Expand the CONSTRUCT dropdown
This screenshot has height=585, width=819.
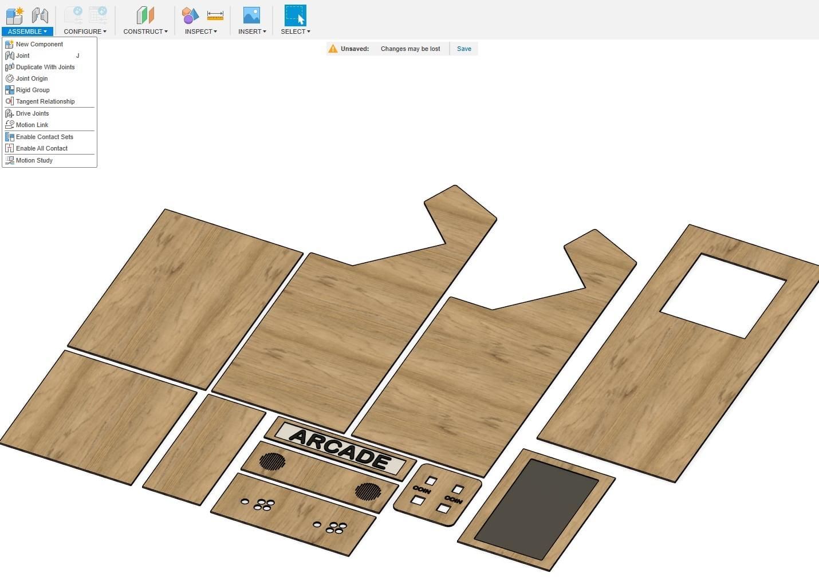(x=145, y=31)
